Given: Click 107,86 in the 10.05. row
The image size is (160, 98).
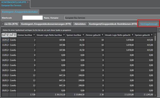Looking at the screenshot, I should (x=51, y=40).
